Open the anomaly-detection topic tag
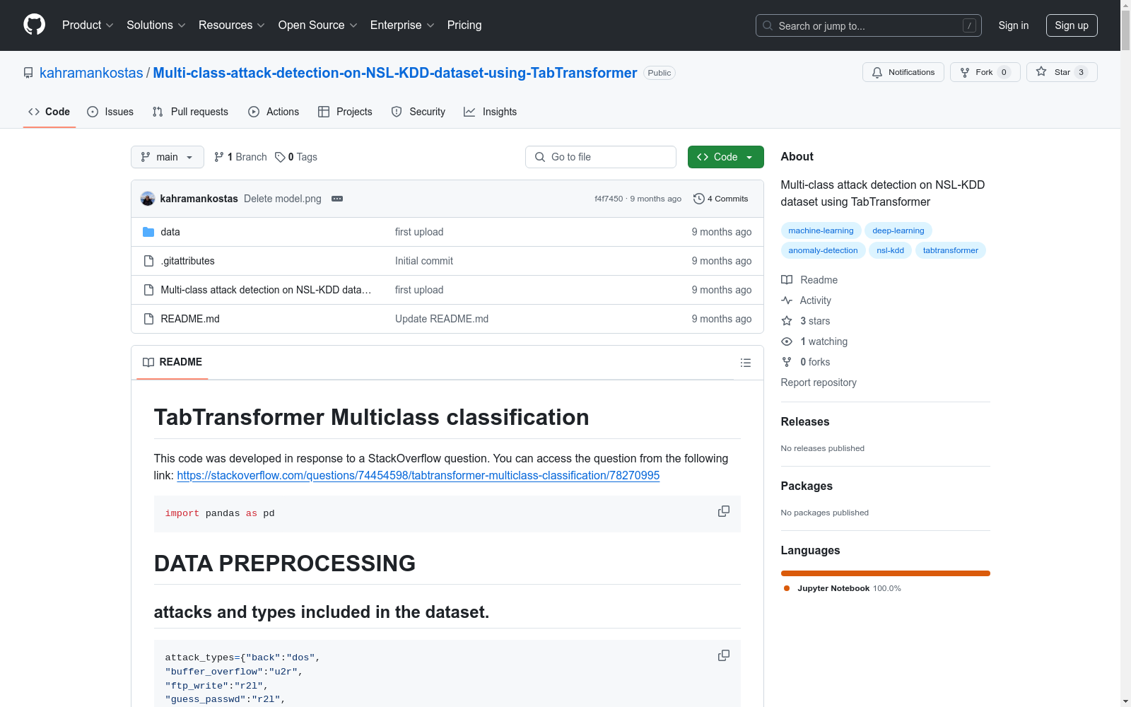This screenshot has height=707, width=1131. tap(823, 250)
